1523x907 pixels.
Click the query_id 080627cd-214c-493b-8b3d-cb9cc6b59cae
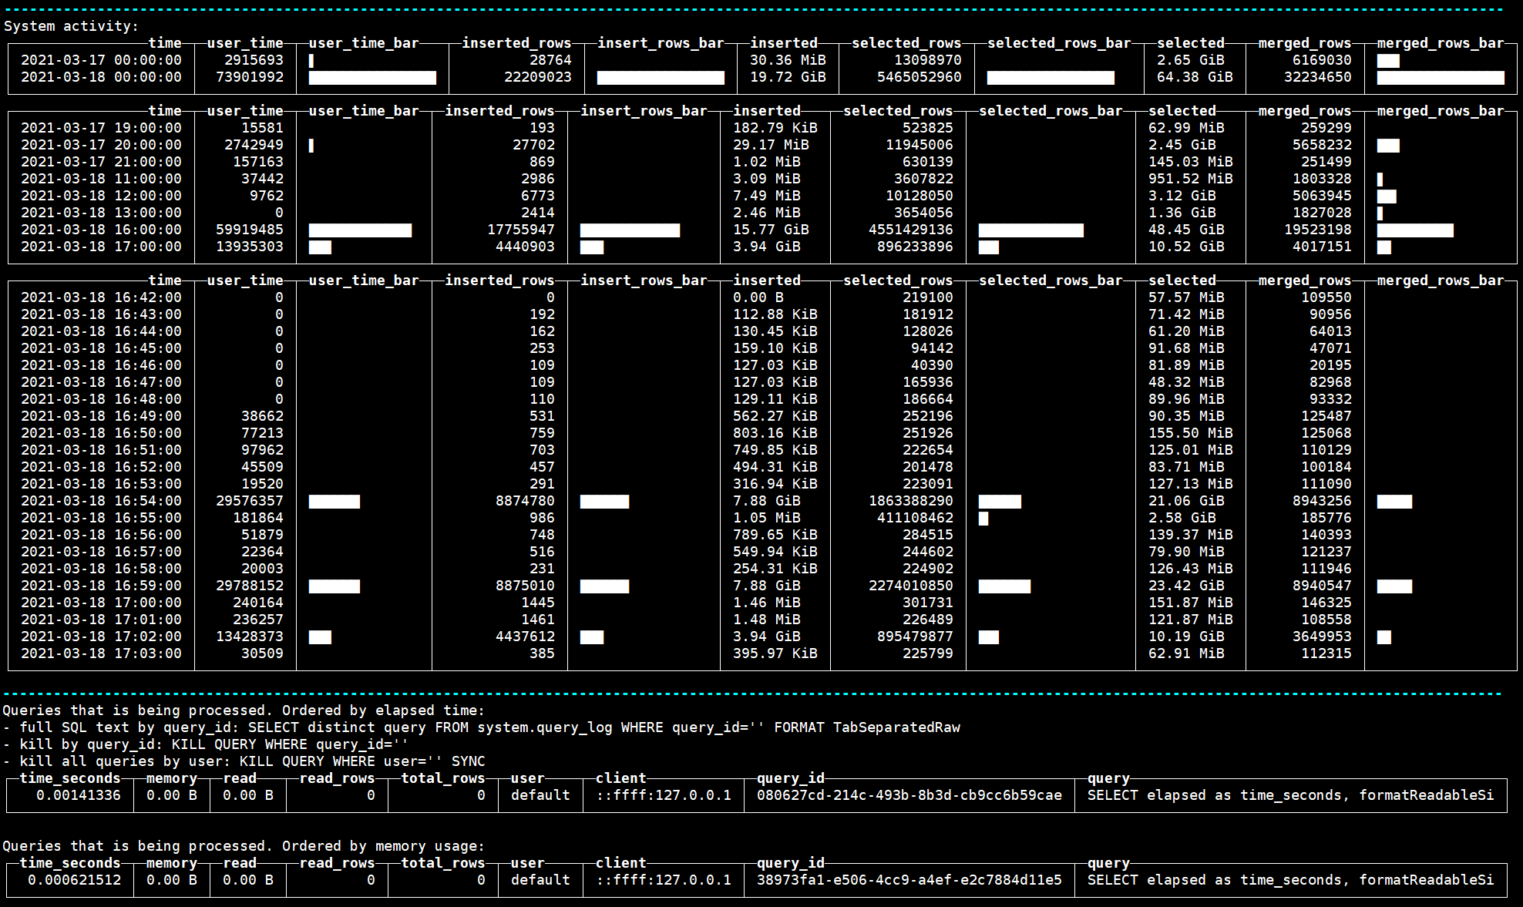(909, 795)
